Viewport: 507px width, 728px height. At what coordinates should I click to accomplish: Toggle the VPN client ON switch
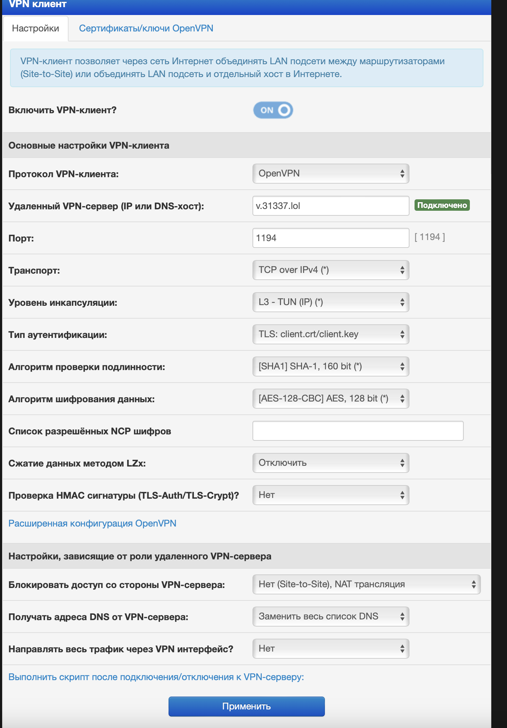pyautogui.click(x=273, y=110)
